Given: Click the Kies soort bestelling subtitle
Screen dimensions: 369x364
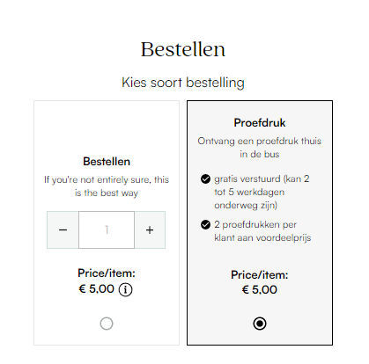Looking at the screenshot, I should (183, 83).
